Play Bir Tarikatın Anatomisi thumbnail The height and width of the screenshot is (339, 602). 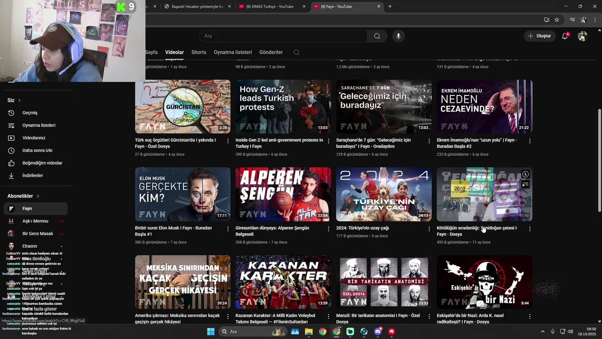[x=384, y=282]
